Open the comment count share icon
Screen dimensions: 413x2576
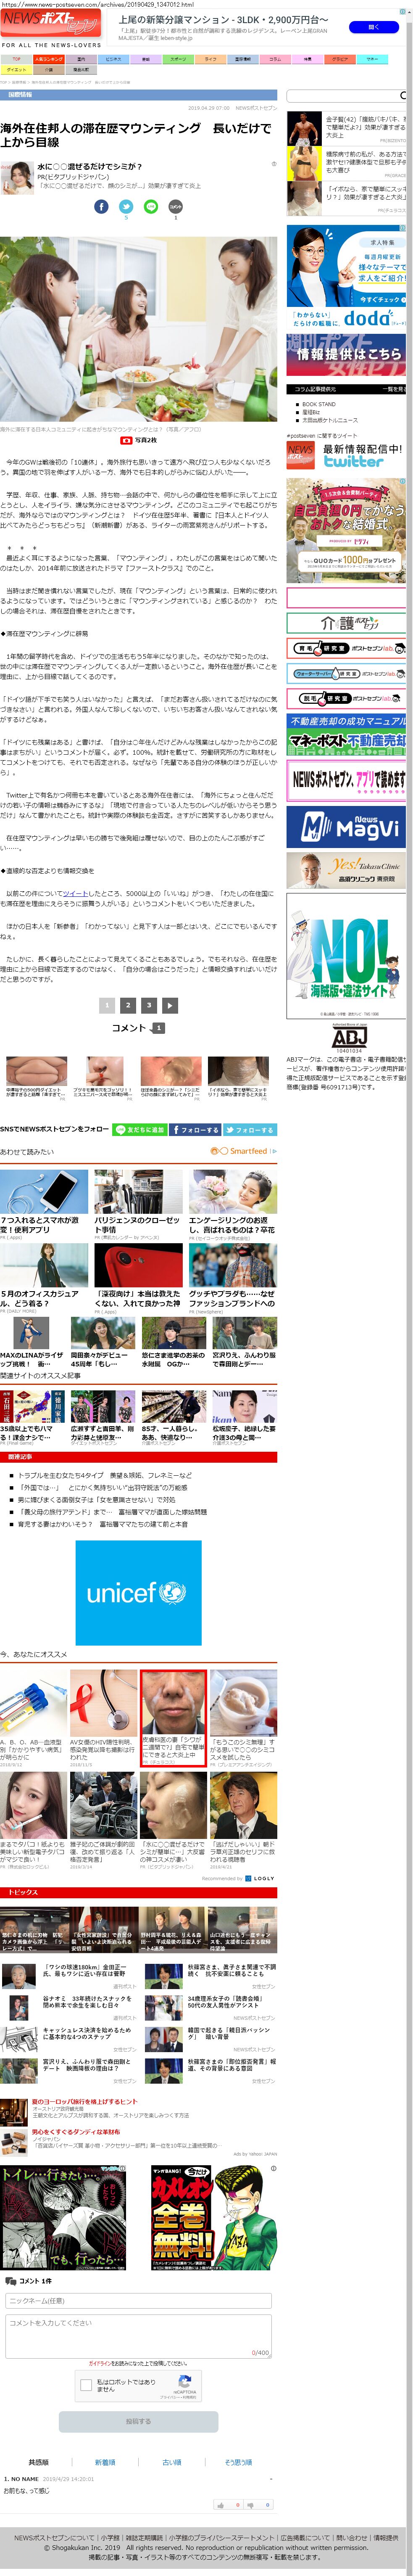(x=176, y=207)
